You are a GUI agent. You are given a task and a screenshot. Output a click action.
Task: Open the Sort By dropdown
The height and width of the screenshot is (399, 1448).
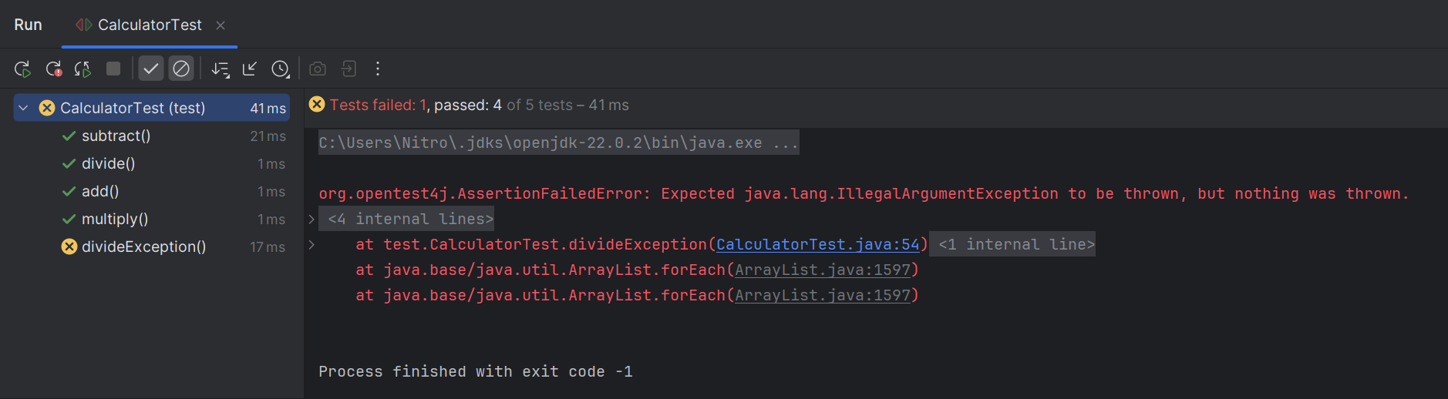point(221,69)
